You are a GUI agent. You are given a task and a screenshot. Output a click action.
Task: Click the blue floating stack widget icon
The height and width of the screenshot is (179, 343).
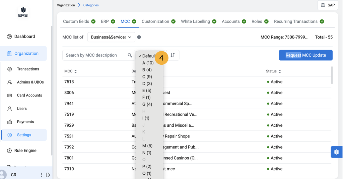(x=337, y=152)
